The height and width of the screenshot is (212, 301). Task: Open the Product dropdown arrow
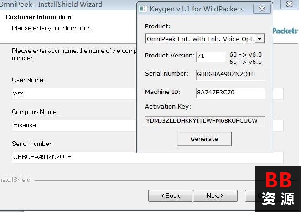[259, 39]
